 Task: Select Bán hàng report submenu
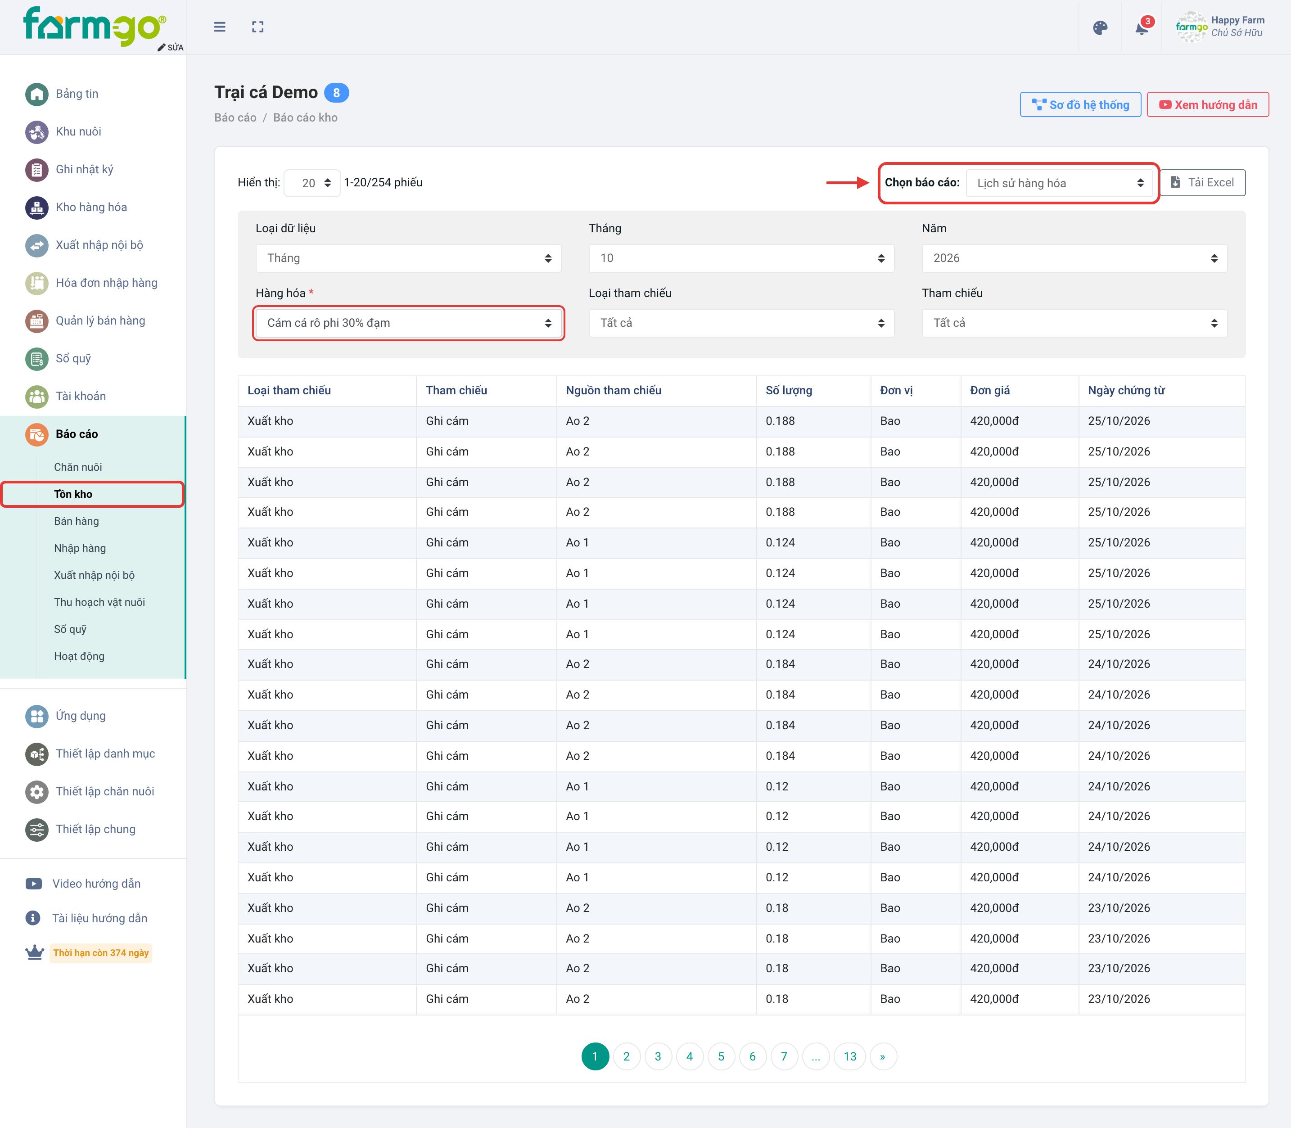click(x=76, y=521)
